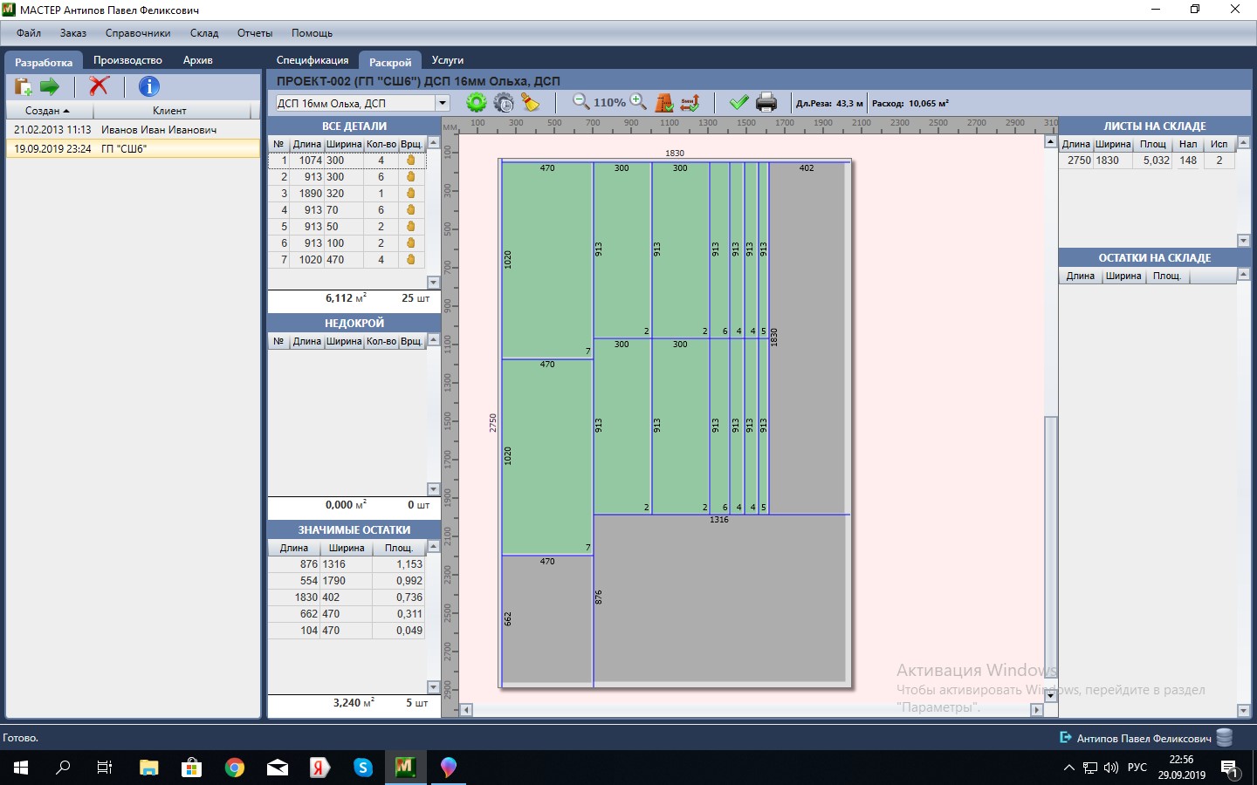Click the gray gear with clock icon

(504, 103)
